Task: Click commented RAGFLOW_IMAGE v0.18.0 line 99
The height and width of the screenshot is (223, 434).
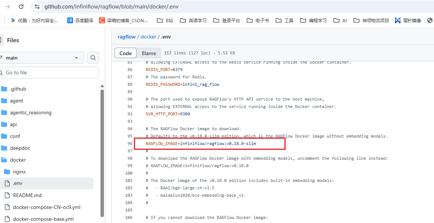Action: pyautogui.click(x=197, y=166)
